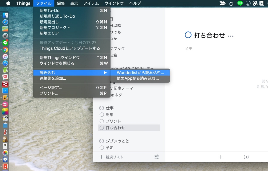This screenshot has width=268, height=171.
Task: Add new to-do with plus toolbar button
Action: [x=220, y=157]
